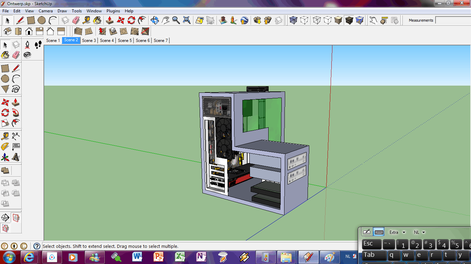The image size is (471, 264).
Task: Open the Interact hand tool
Action: point(373,20)
